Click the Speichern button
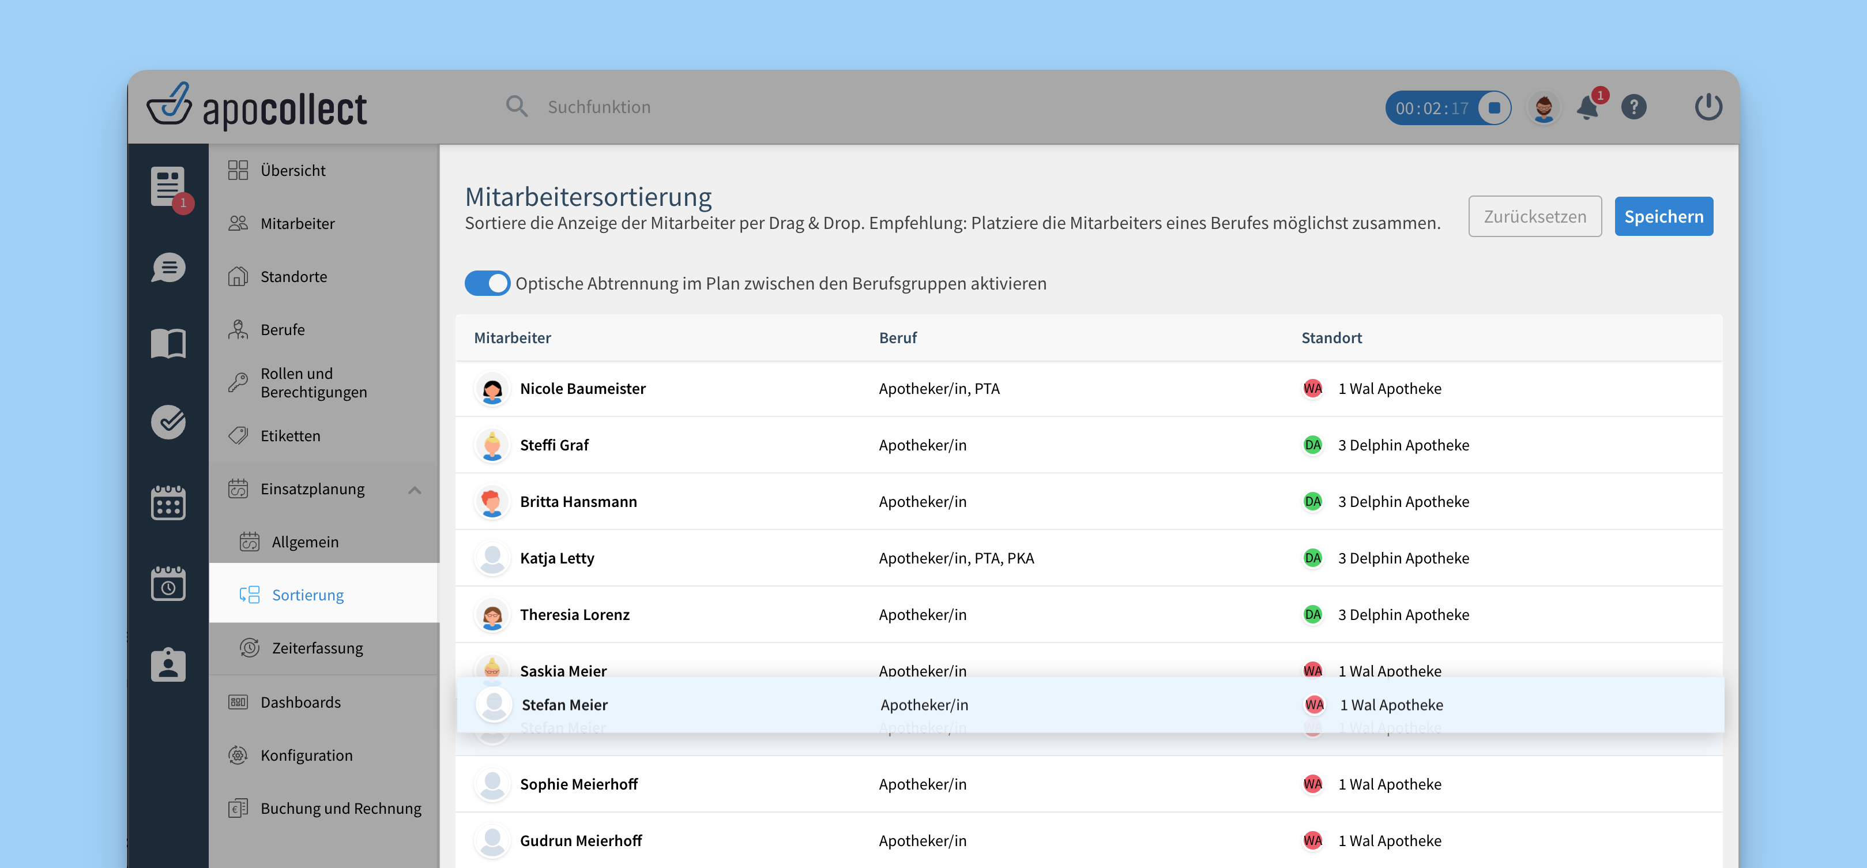The height and width of the screenshot is (868, 1867). pyautogui.click(x=1663, y=216)
